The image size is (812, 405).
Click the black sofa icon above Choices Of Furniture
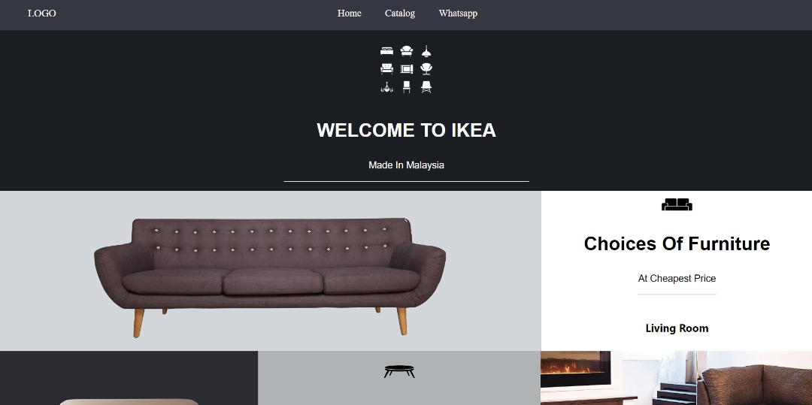[677, 205]
